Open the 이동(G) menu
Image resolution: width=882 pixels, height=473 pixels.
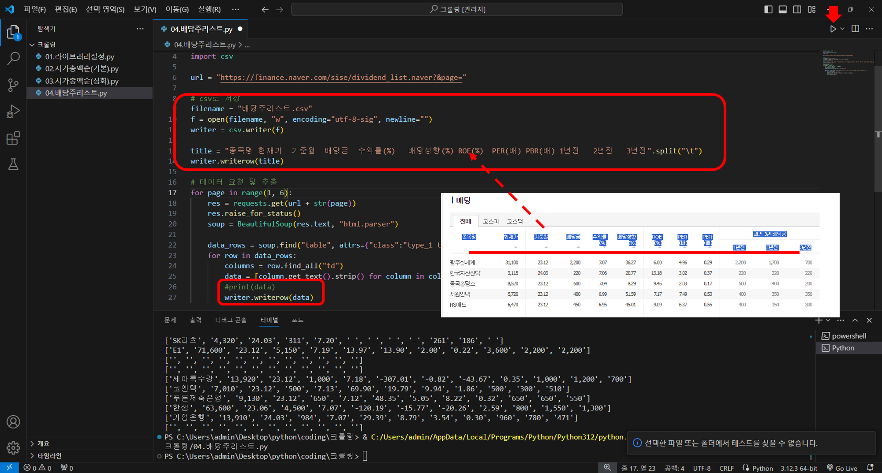[177, 9]
